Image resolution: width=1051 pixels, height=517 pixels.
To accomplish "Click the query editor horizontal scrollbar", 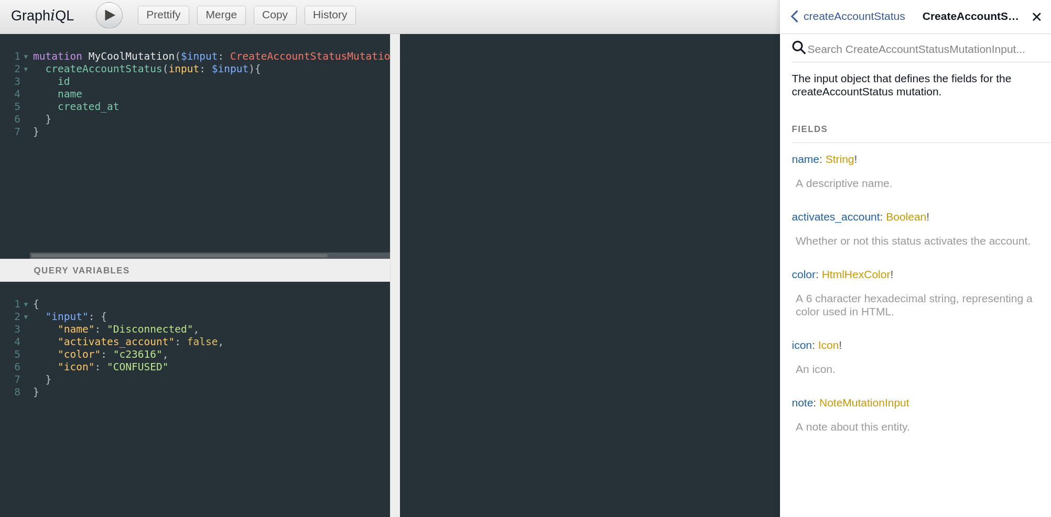I will coord(180,256).
